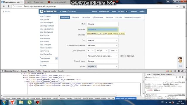
Task: Remove English language tag with x
Action: (x=95, y=66)
